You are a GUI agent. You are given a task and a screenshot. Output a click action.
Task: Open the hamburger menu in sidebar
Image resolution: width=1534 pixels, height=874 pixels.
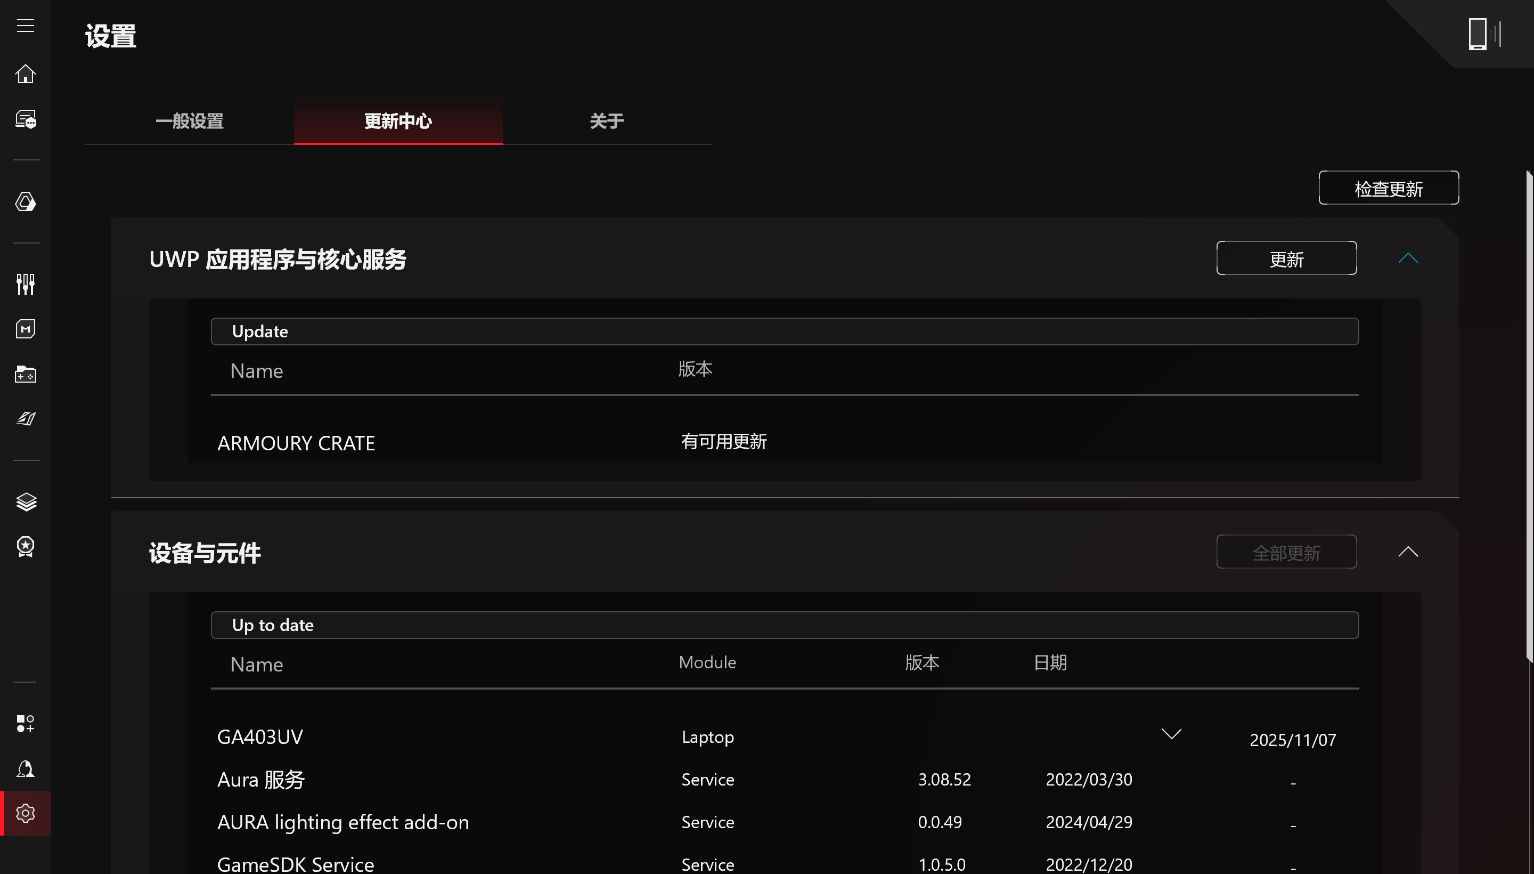coord(25,26)
